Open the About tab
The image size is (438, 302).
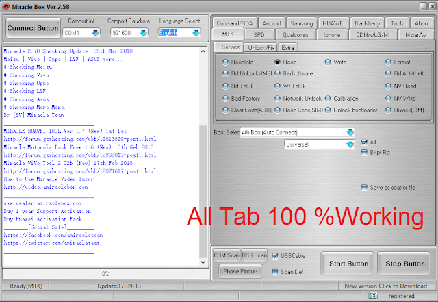pyautogui.click(x=422, y=23)
